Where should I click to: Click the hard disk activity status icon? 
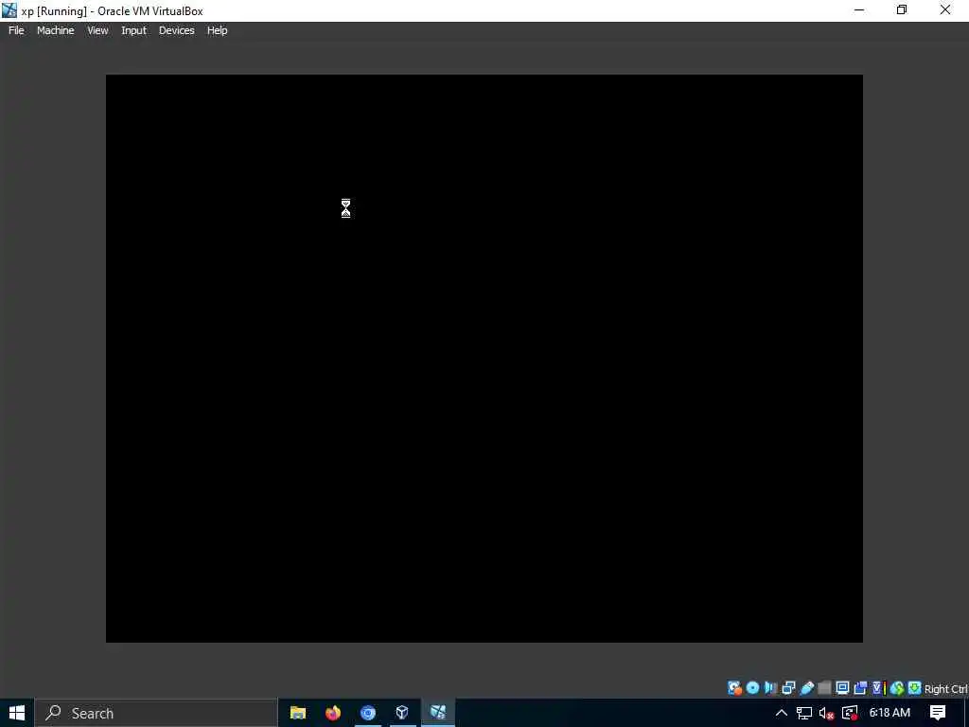pyautogui.click(x=734, y=688)
